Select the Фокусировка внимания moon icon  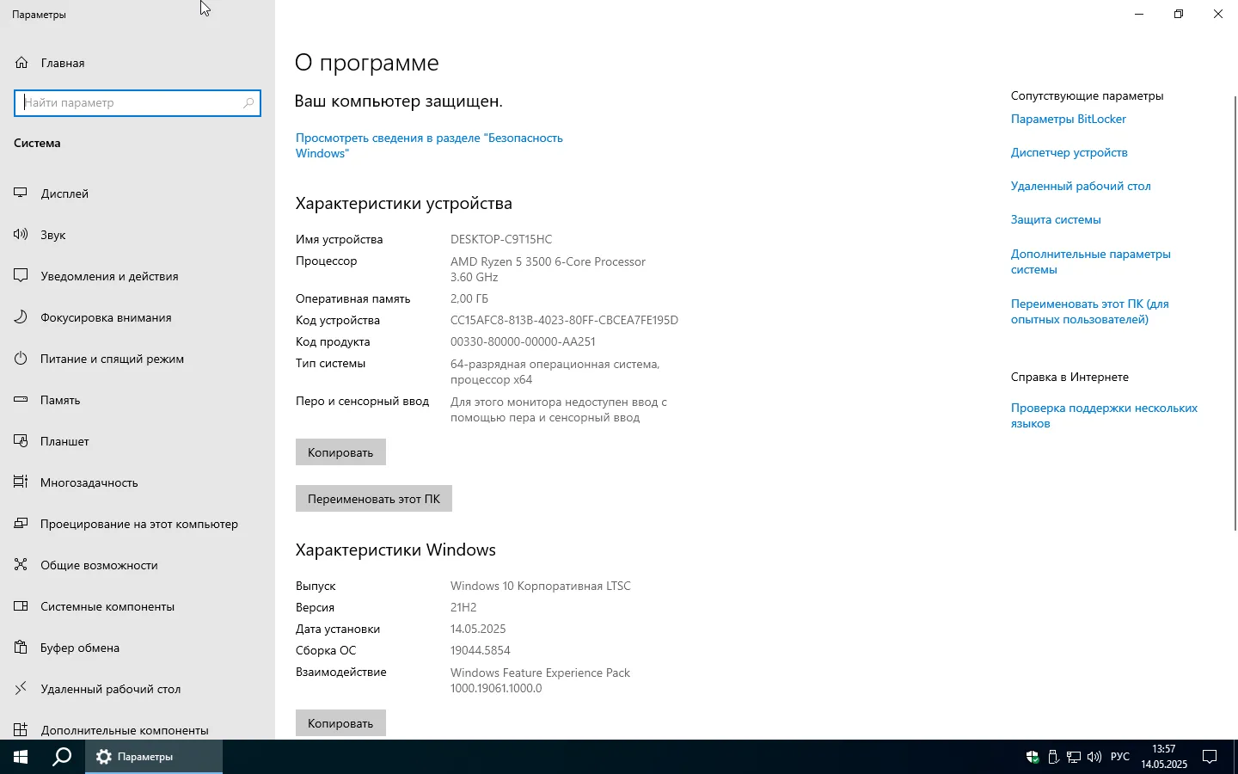pos(21,317)
